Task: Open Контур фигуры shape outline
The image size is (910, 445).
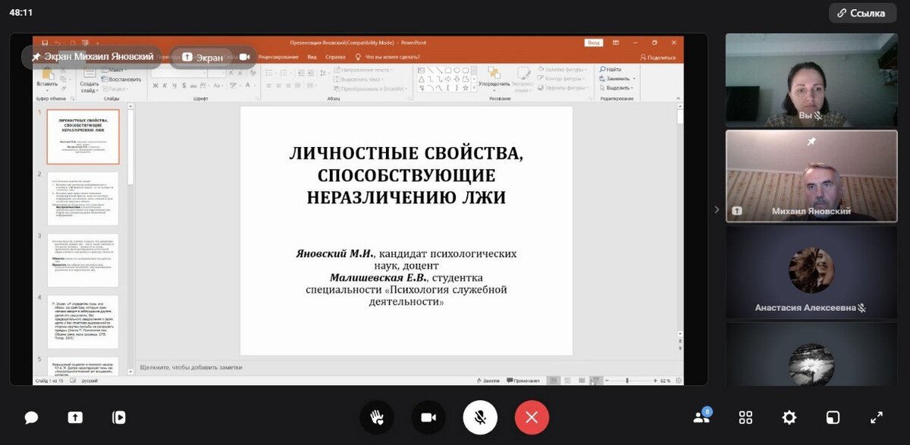Action: tap(562, 79)
